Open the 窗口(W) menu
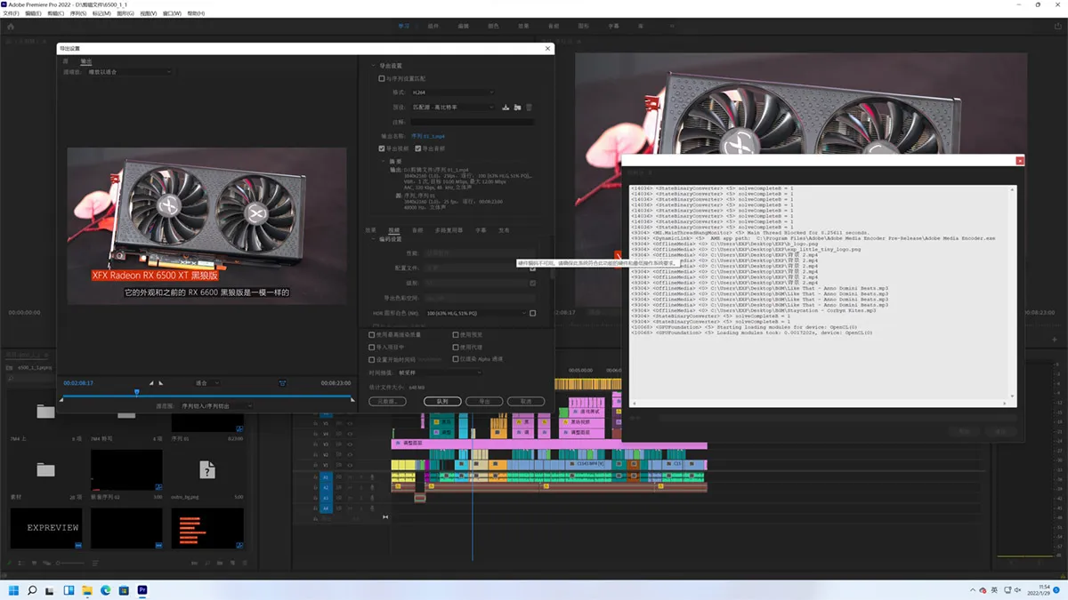The height and width of the screenshot is (600, 1068). (x=171, y=14)
